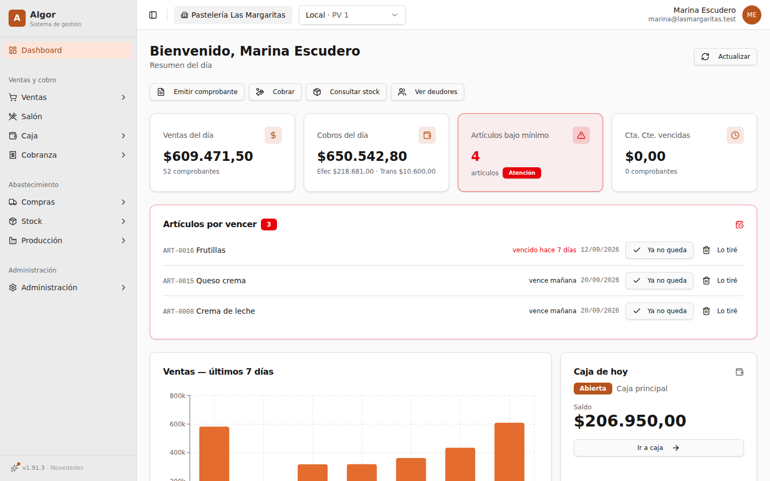The image size is (770, 481).
Task: Mark Queso crema as Ya no queda
Action: (660, 281)
